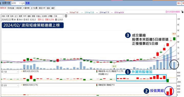
Task: Select the 主力地圖 tab
Action: (x=34, y=8)
